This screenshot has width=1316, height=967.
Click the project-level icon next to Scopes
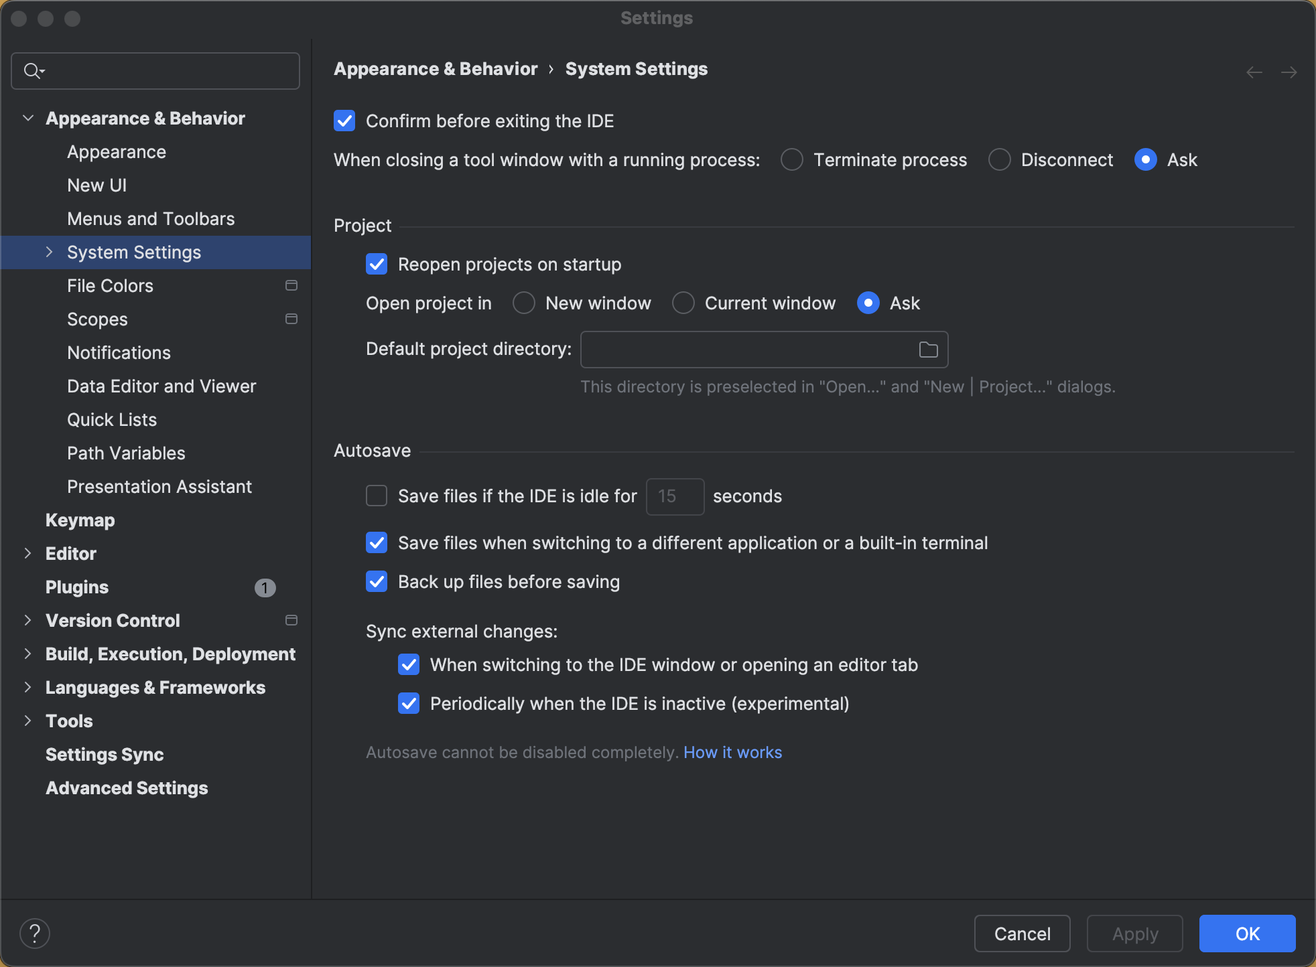pyautogui.click(x=291, y=319)
